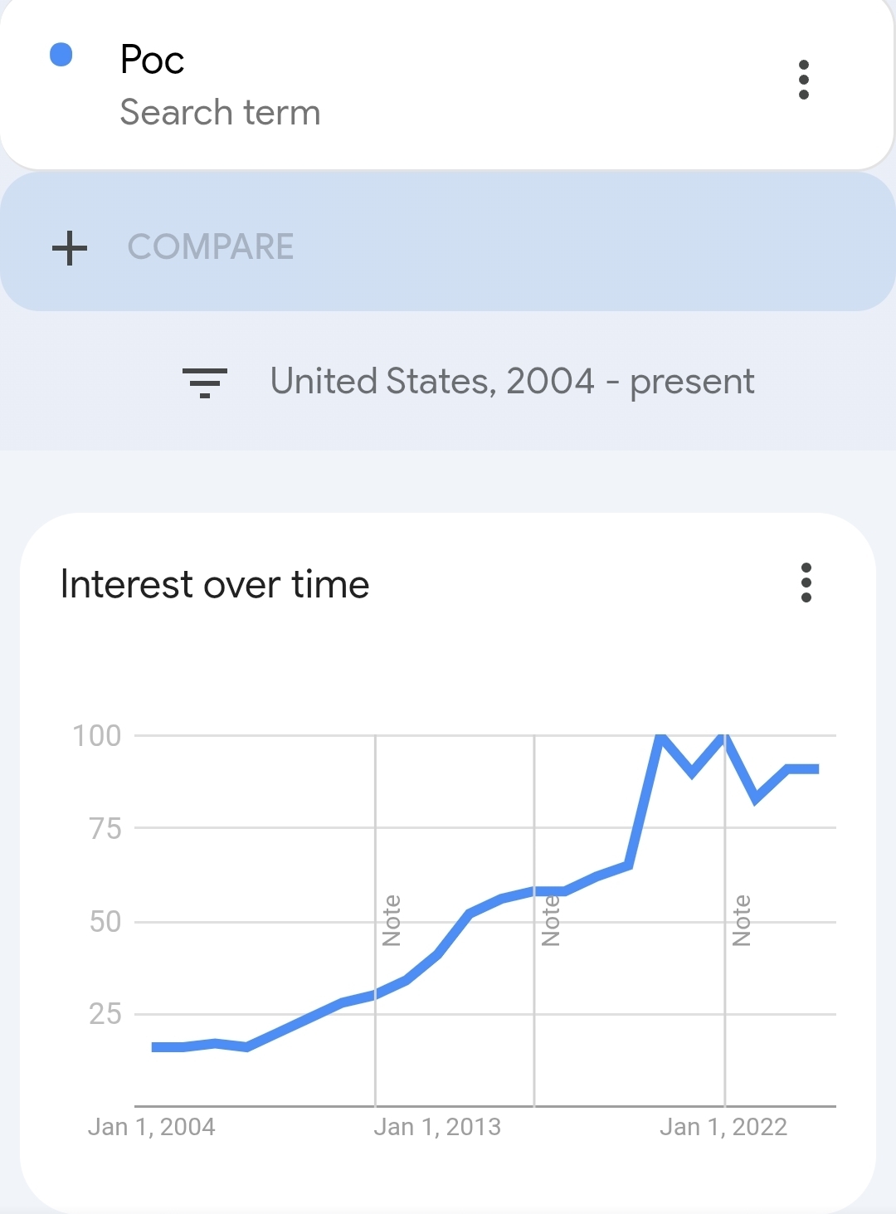Click the 50 value on the y-axis
Image resolution: width=896 pixels, height=1214 pixels.
[x=105, y=921]
